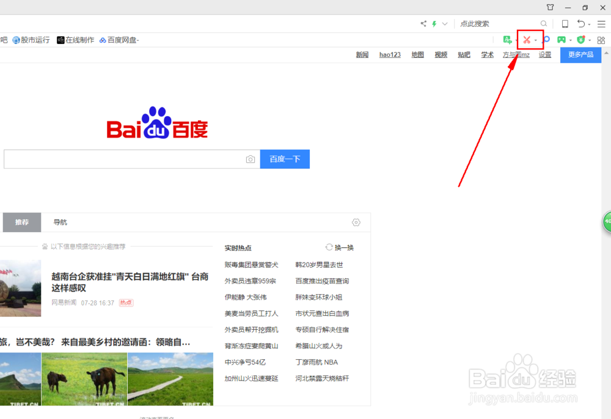Click the 百度一下 search button
This screenshot has height=419, width=611.
click(285, 159)
